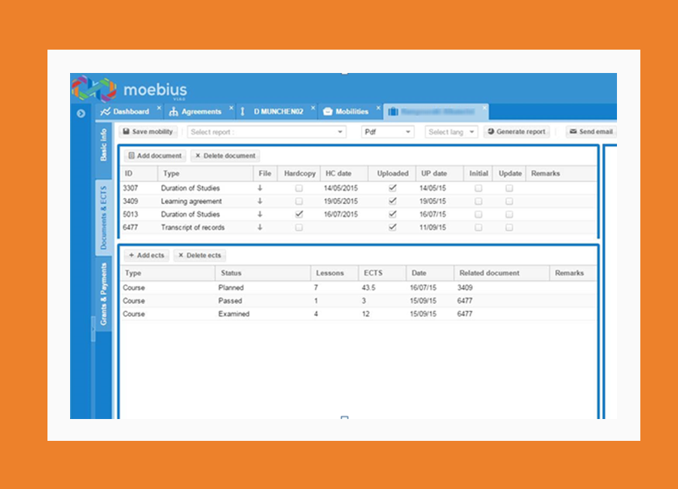Click Send email button
This screenshot has width=678, height=489.
[591, 132]
